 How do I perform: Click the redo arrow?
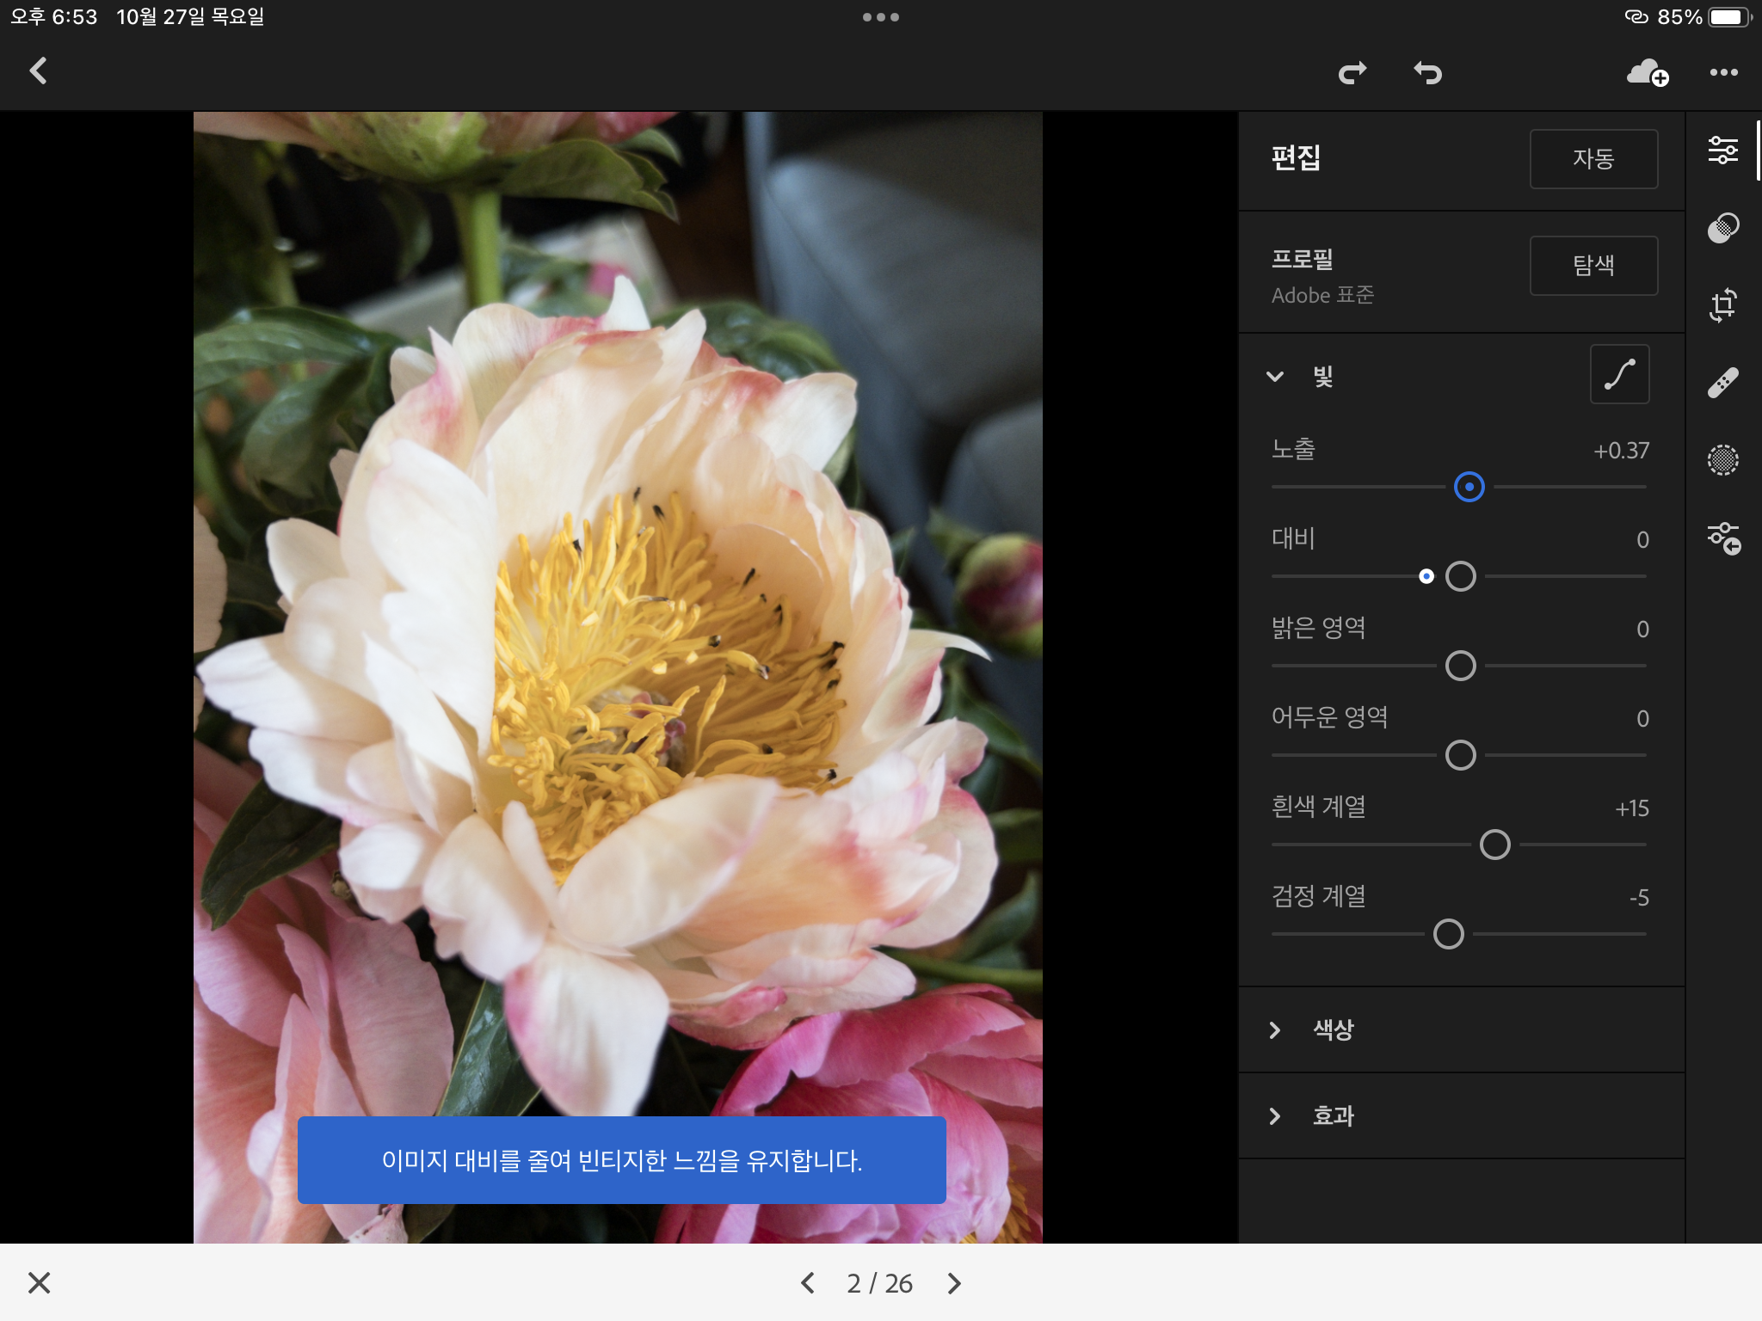[1352, 73]
